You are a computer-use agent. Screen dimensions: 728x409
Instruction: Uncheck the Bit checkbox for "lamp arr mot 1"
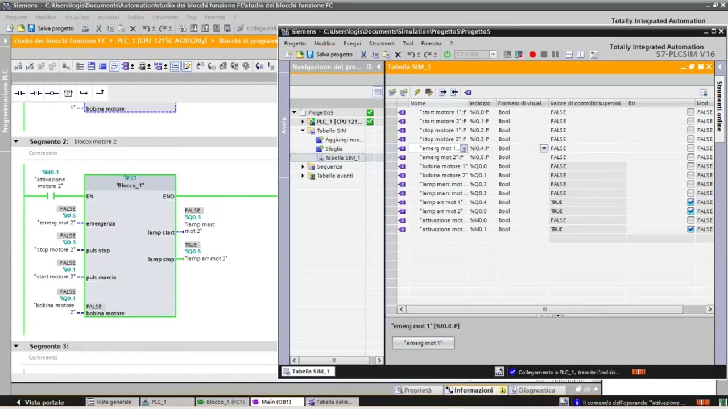pos(691,202)
